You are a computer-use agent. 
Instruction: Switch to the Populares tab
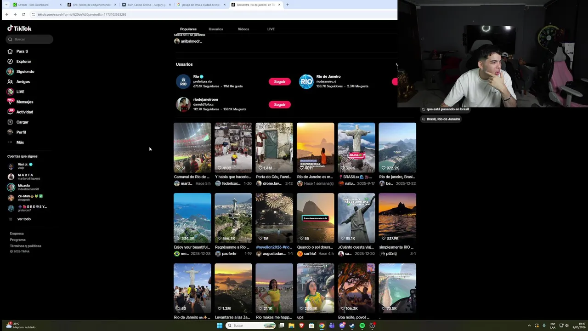(188, 29)
